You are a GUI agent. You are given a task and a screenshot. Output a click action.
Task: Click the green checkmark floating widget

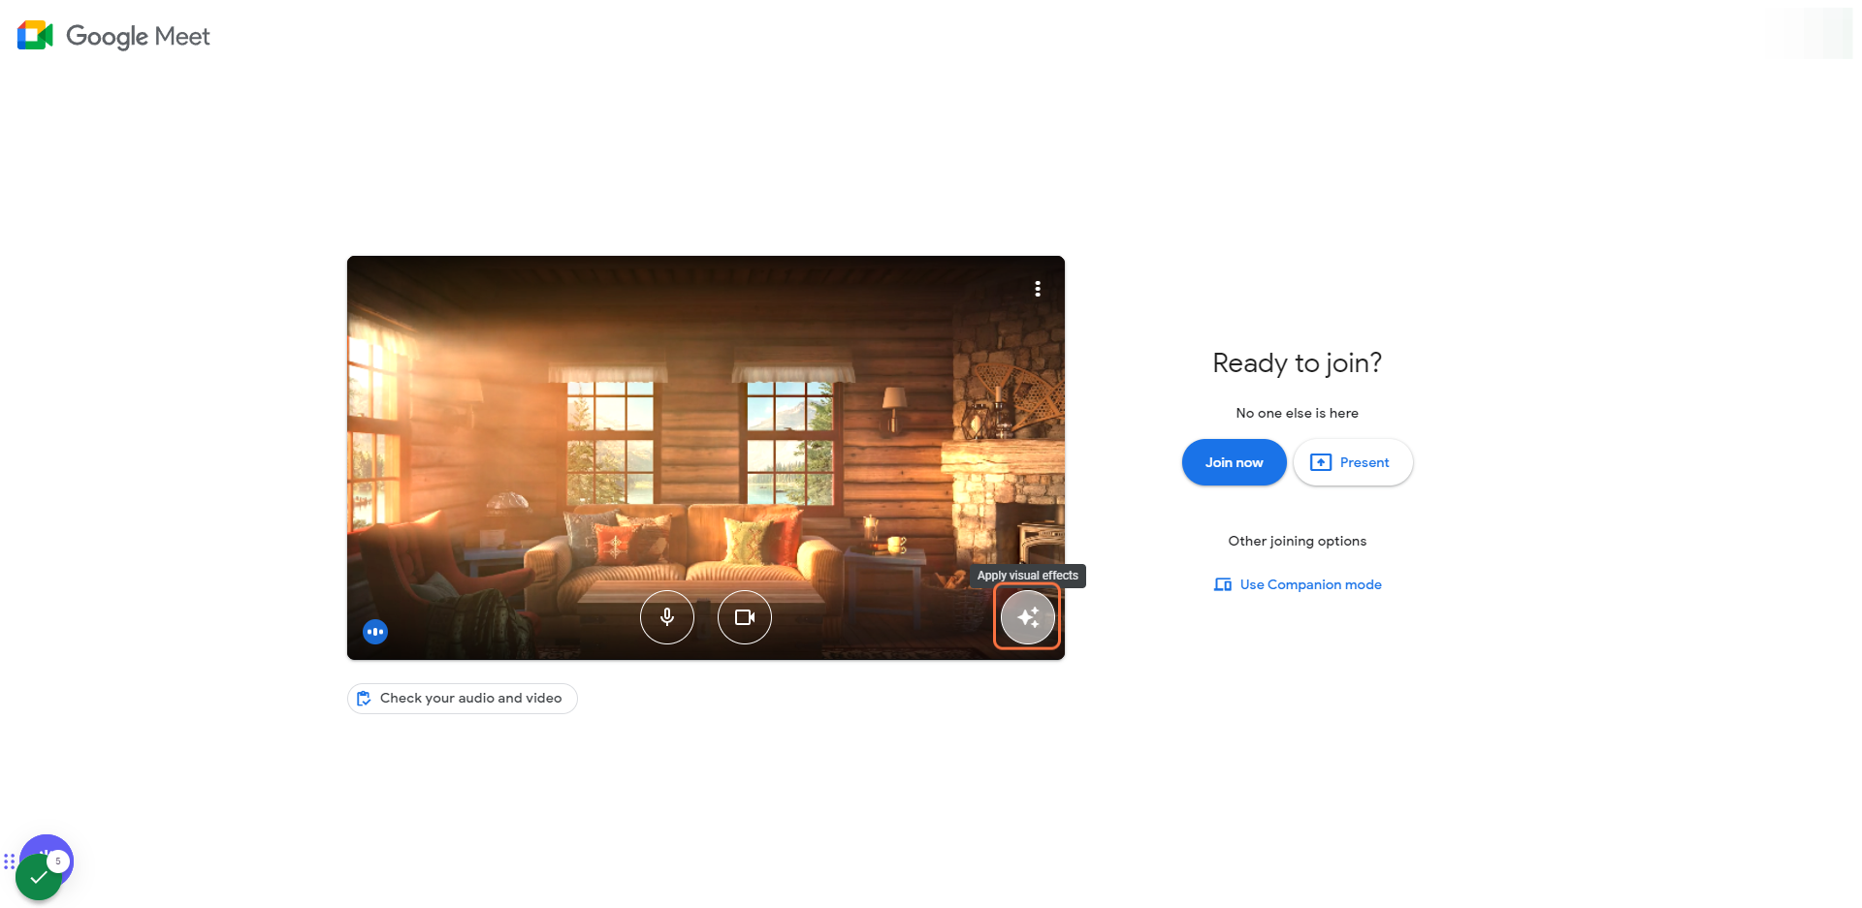(x=39, y=877)
